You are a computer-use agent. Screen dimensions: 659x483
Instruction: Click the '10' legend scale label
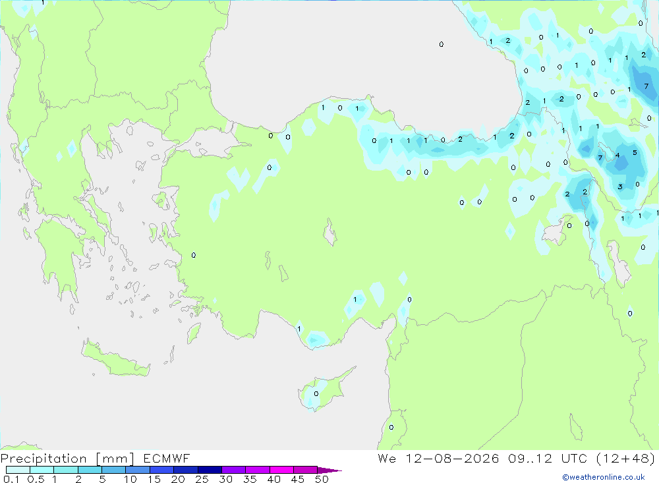pyautogui.click(x=130, y=479)
